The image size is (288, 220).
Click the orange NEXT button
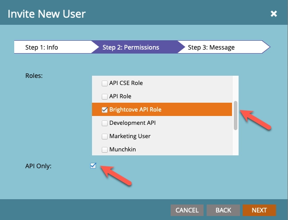tap(259, 210)
